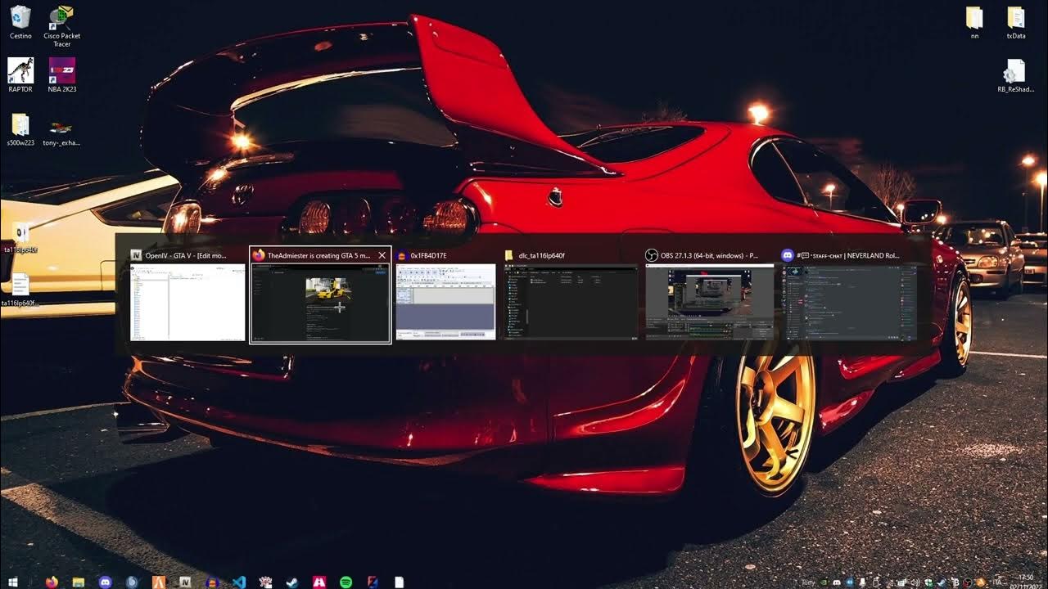Select the RB_ReShad... file icon
The width and height of the screenshot is (1048, 589).
click(x=1015, y=75)
